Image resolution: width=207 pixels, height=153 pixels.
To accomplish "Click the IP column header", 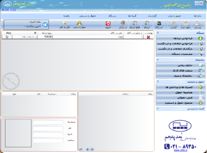I will pos(25,33).
